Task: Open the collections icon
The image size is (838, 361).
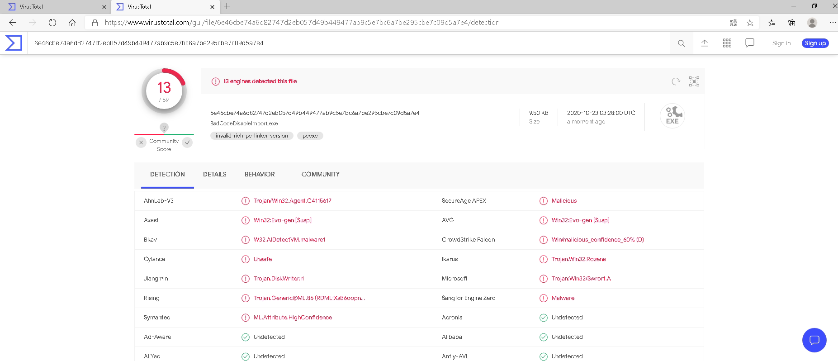Action: (792, 23)
